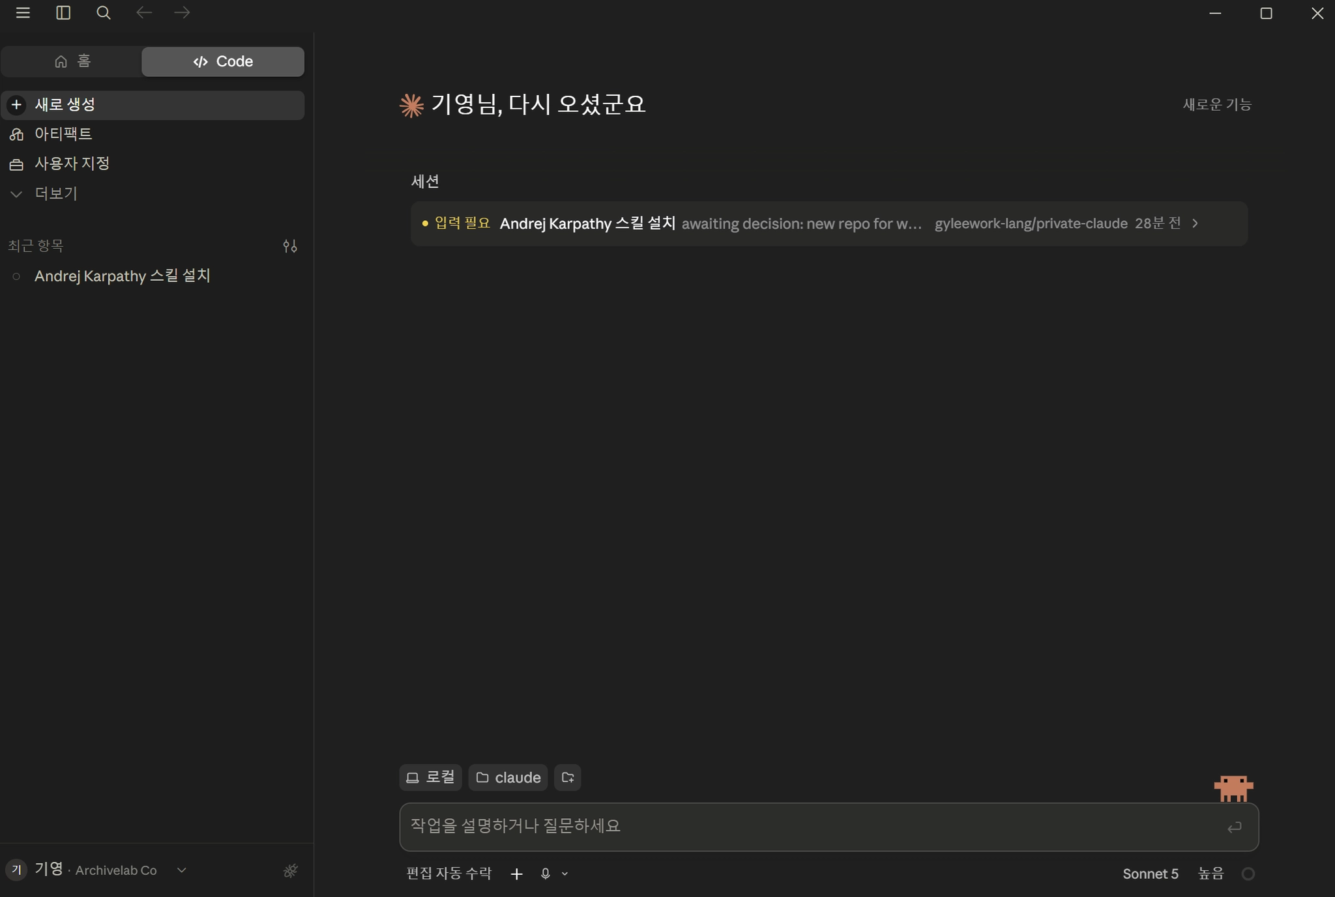Open the microphone options chevron
This screenshot has height=897, width=1335.
565,874
